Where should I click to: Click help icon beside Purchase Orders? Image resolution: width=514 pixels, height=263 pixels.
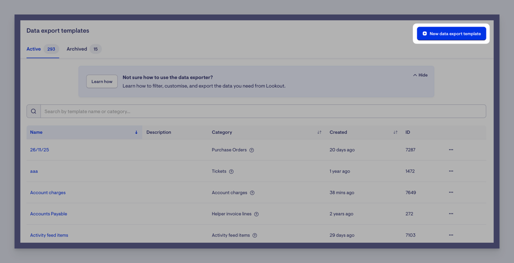[252, 150]
